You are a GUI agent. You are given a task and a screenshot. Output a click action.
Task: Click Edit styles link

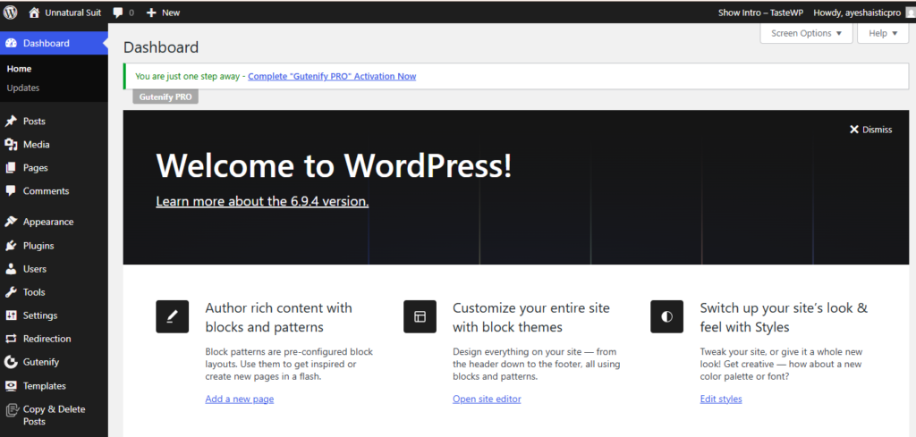coord(721,399)
